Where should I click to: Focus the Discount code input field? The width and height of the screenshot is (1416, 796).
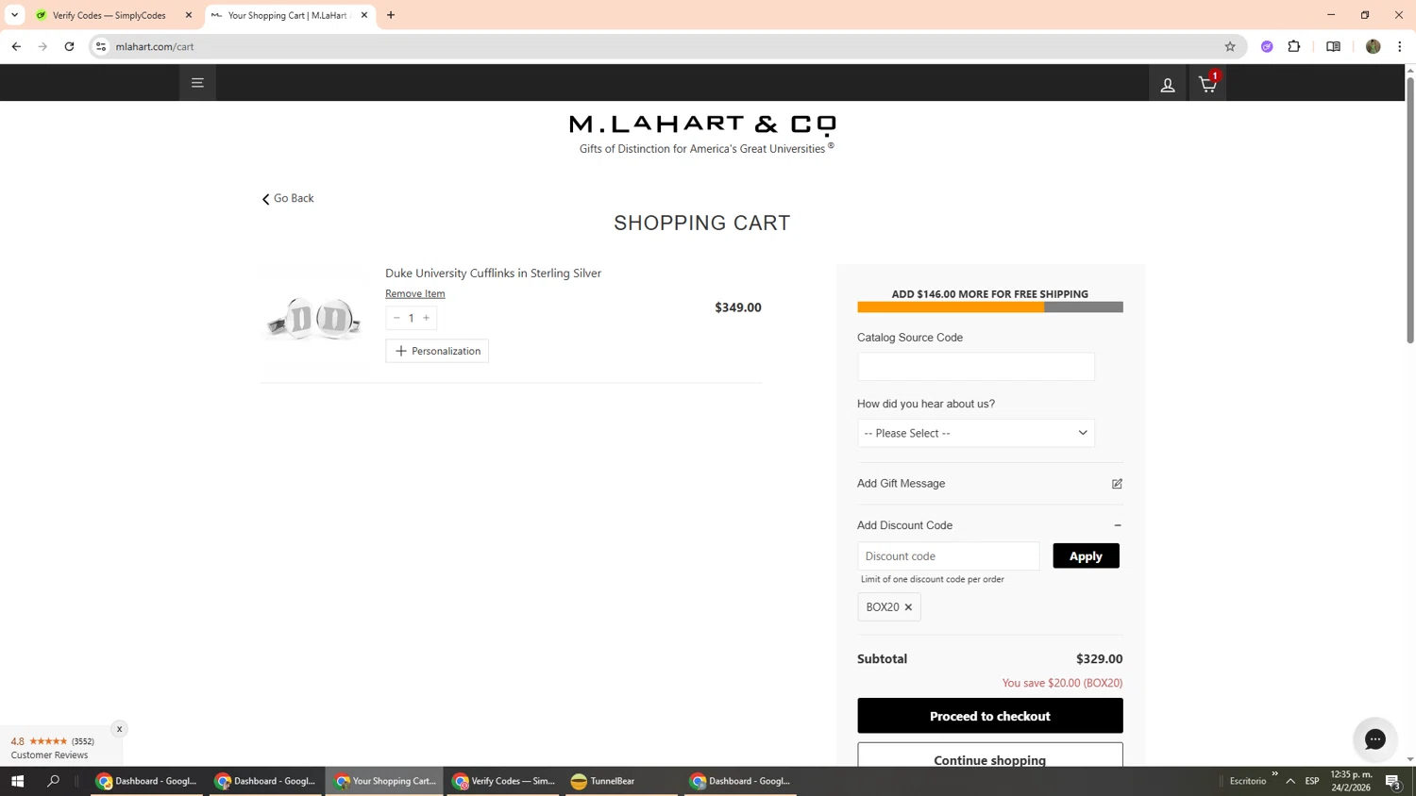tap(948, 556)
